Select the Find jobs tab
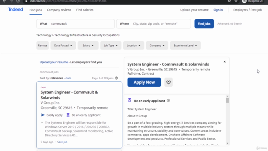This screenshot has height=151, width=268. click(x=36, y=10)
